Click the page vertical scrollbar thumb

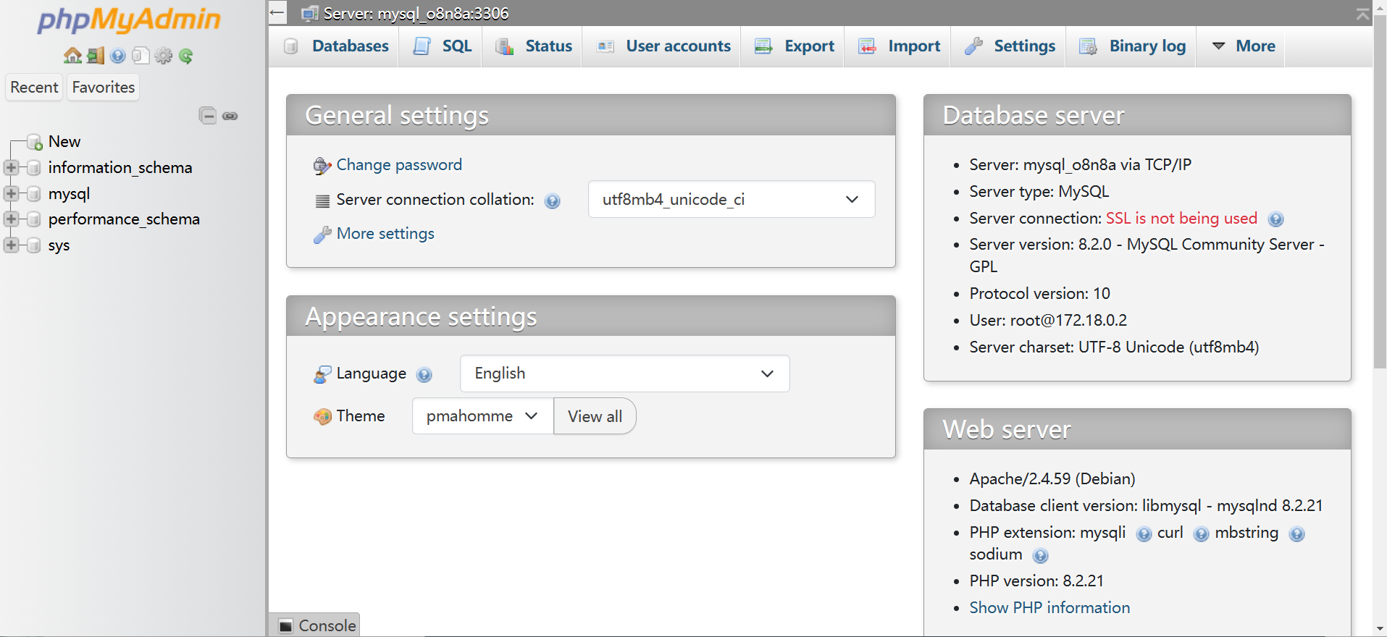click(1380, 192)
